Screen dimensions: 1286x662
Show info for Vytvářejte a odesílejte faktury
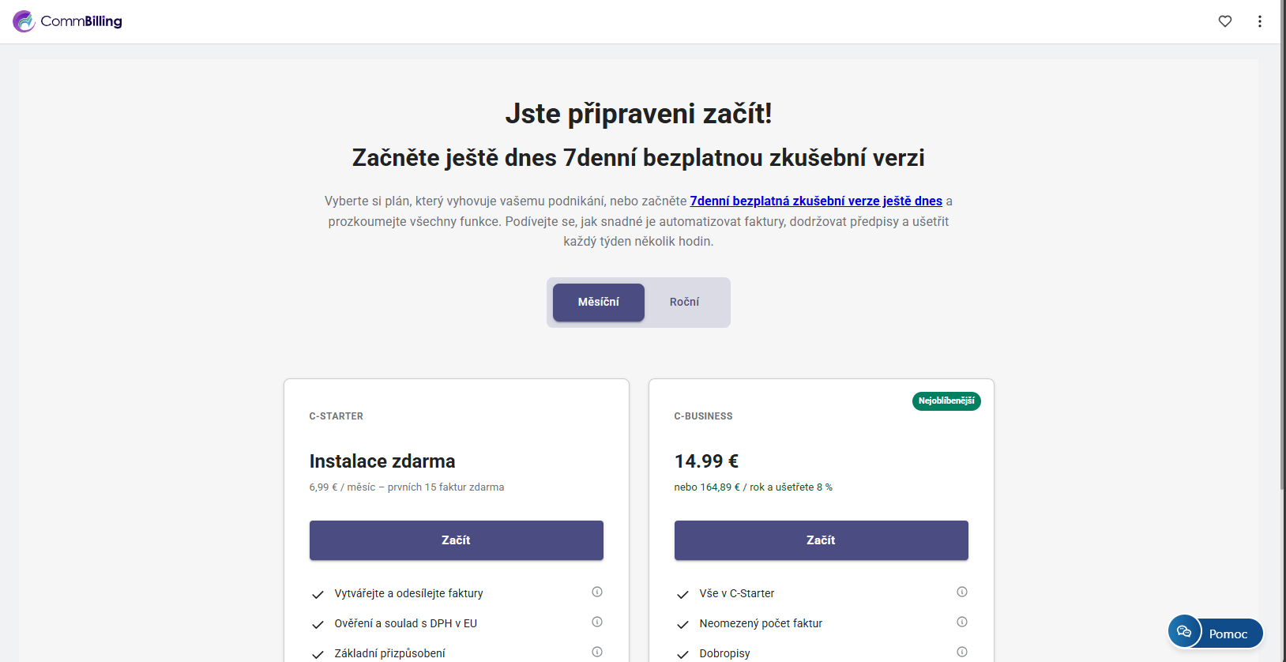[597, 592]
